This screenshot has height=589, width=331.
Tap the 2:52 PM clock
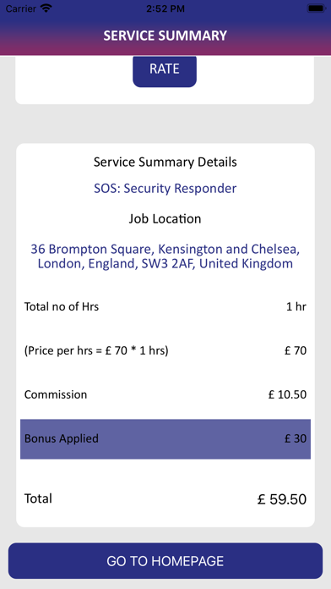coord(165,8)
